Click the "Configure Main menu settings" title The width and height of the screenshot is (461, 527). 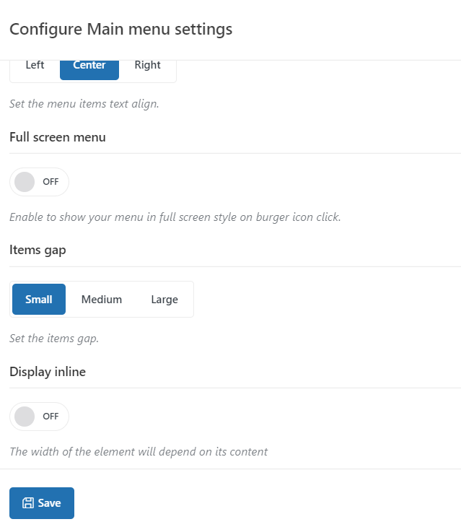click(x=120, y=30)
